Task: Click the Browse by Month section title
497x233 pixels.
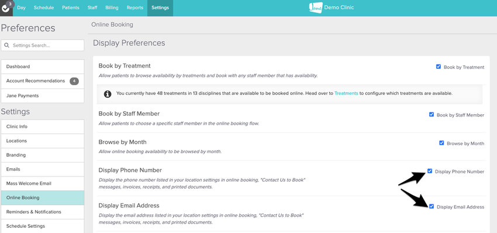Action: click(123, 142)
